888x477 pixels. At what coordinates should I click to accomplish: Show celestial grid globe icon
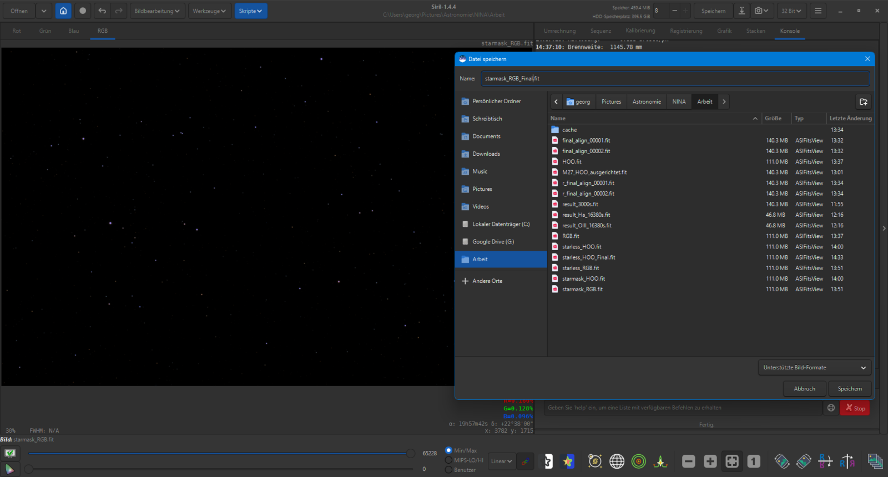(x=617, y=461)
